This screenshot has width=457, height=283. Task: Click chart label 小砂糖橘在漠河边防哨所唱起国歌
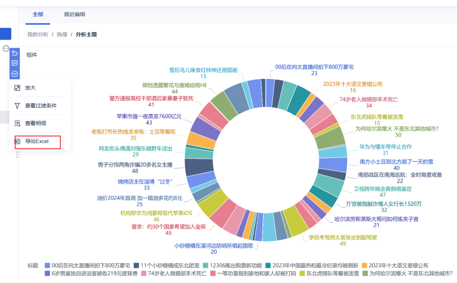(213, 246)
